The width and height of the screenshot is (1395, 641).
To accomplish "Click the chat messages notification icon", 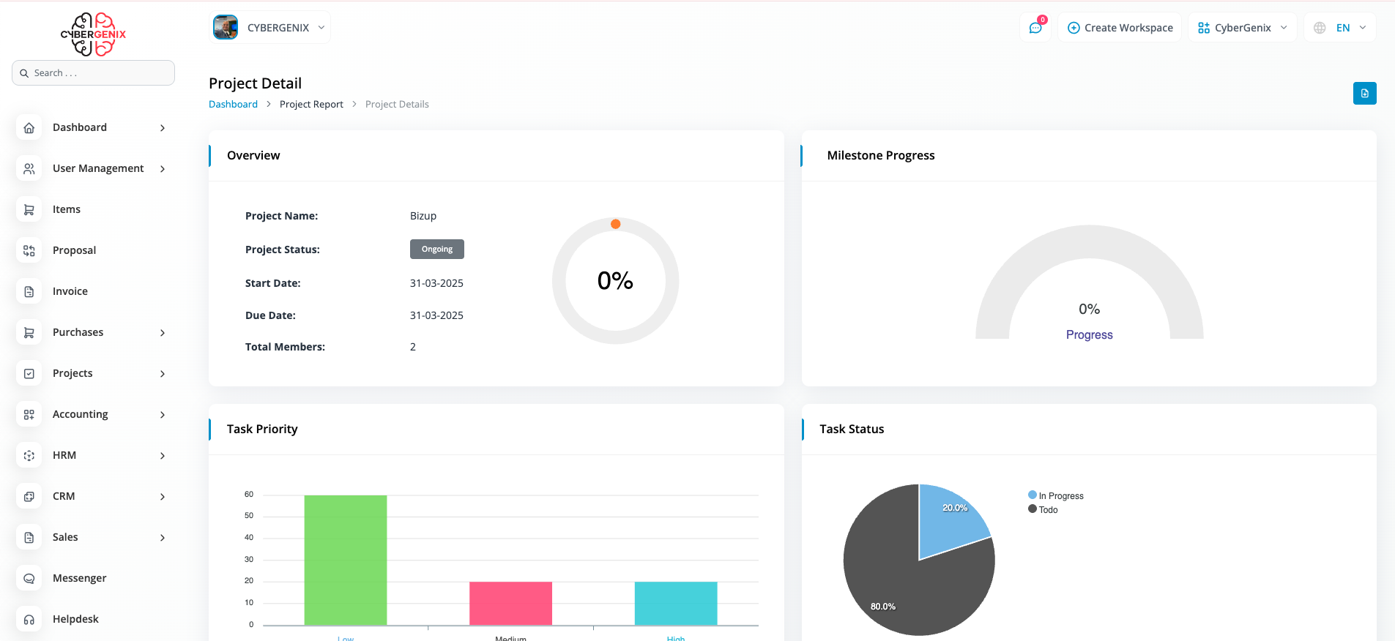I will pyautogui.click(x=1035, y=28).
